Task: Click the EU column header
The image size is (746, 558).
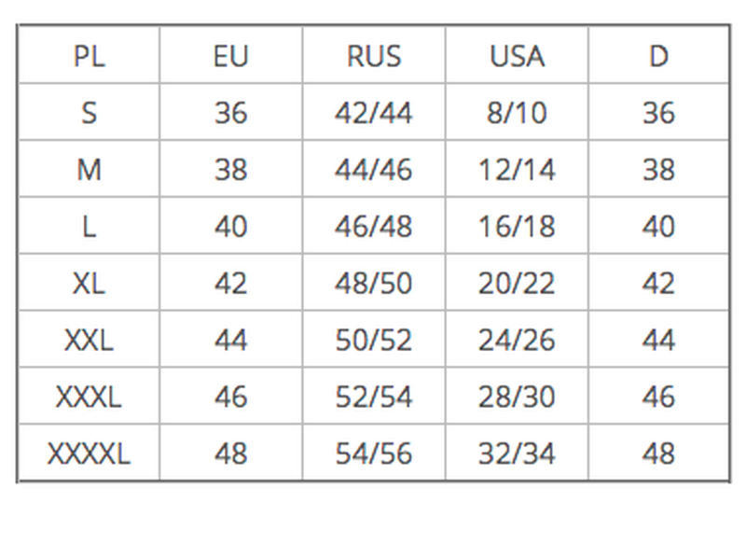Action: click(230, 55)
